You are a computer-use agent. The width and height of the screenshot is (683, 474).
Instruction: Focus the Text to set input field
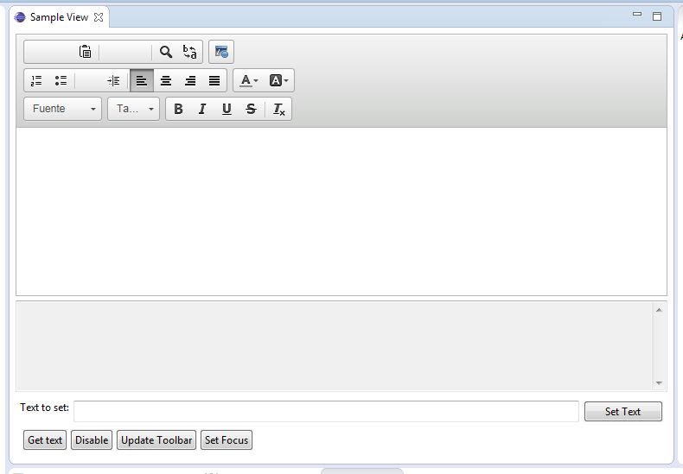pyautogui.click(x=326, y=411)
